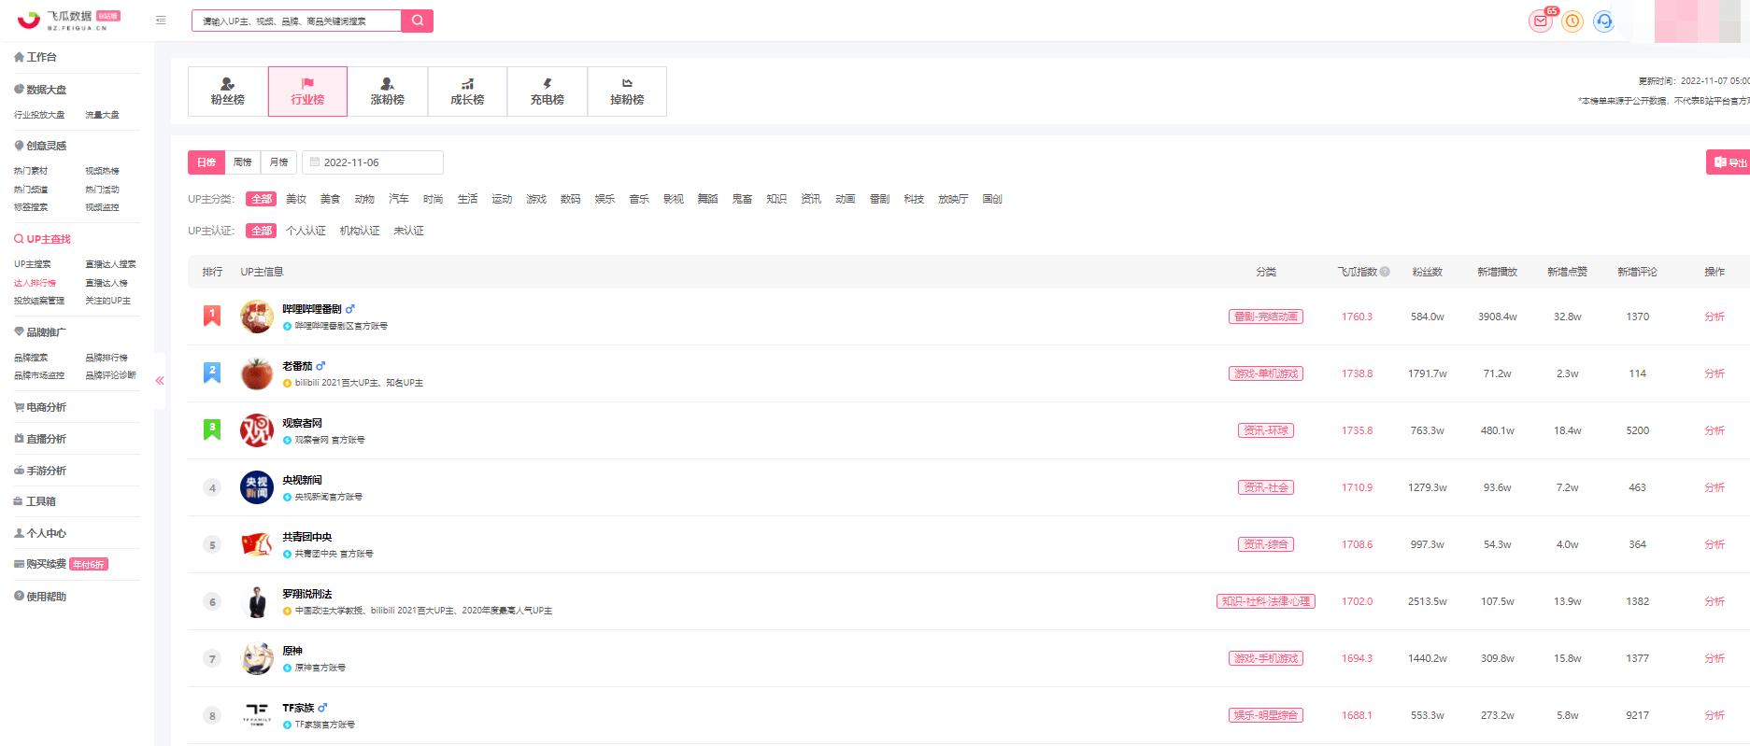Viewport: 1750px width, 746px height.
Task: Open the orange clock history icon
Action: click(1572, 21)
